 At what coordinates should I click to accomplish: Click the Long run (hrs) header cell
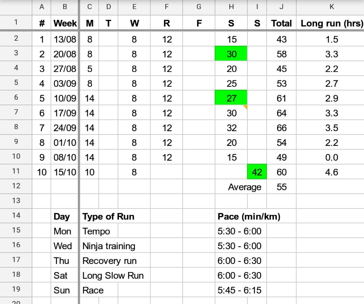[x=332, y=23]
